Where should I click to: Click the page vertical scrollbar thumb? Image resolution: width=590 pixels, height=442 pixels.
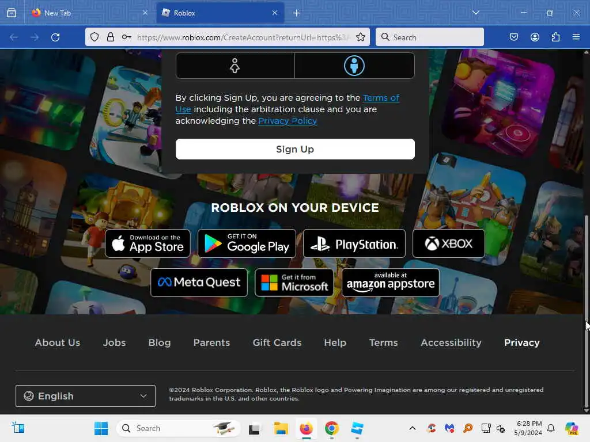tap(586, 311)
